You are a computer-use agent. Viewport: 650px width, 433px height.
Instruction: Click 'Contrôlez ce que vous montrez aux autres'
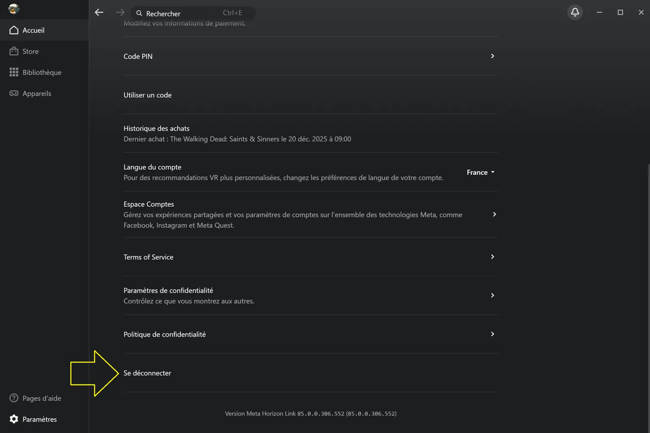tap(189, 301)
